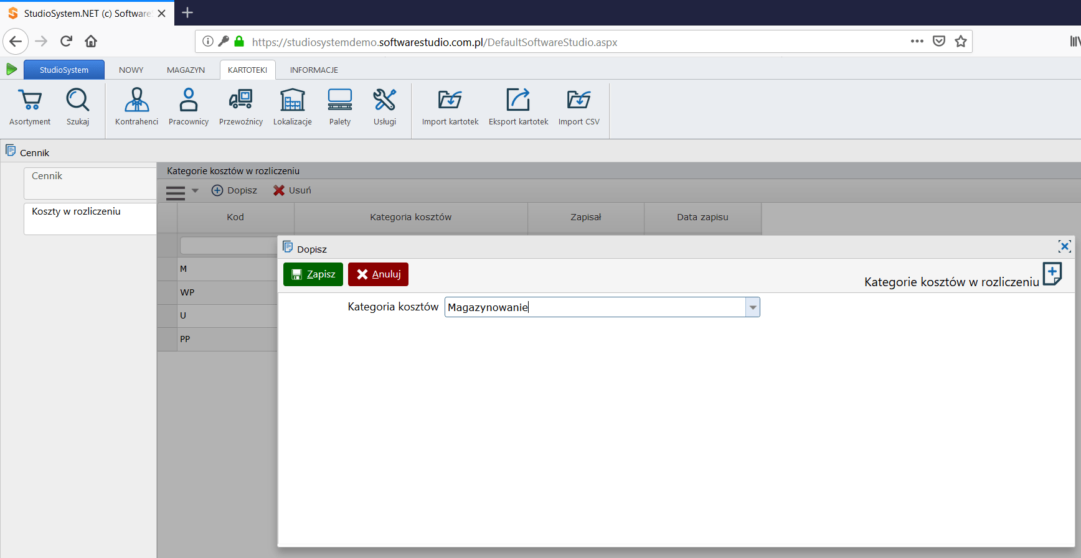Open Kategoria kosztów combo dropdown arrow
Viewport: 1081px width, 558px height.
coord(753,307)
